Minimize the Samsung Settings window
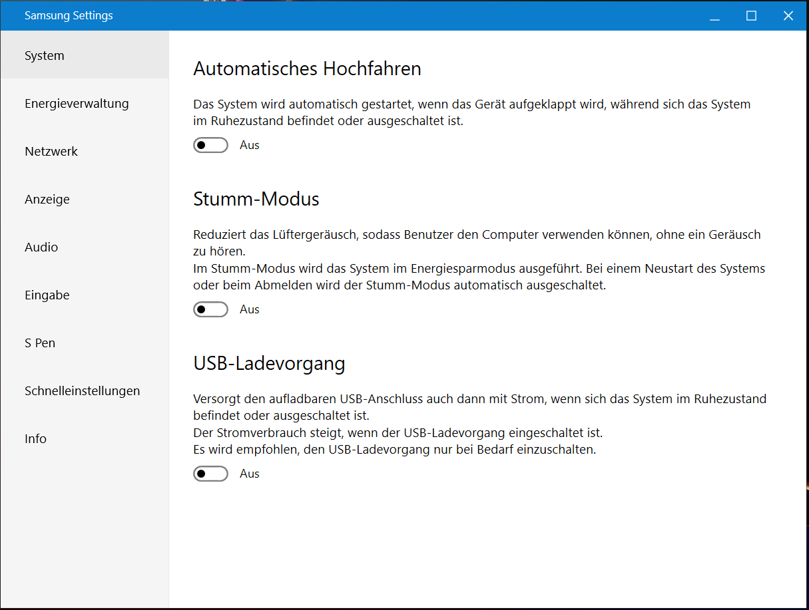 (x=715, y=16)
